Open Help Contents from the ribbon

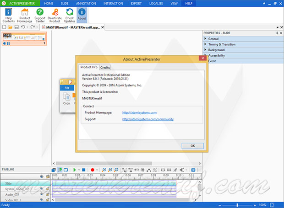[x=8, y=16]
